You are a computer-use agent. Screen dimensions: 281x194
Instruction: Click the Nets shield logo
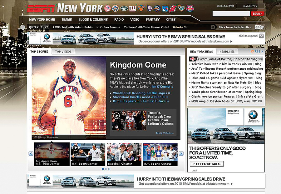click(149, 8)
